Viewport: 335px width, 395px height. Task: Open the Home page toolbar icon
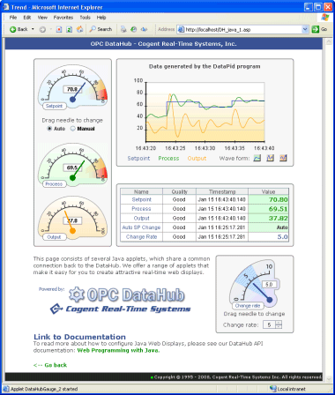79,29
